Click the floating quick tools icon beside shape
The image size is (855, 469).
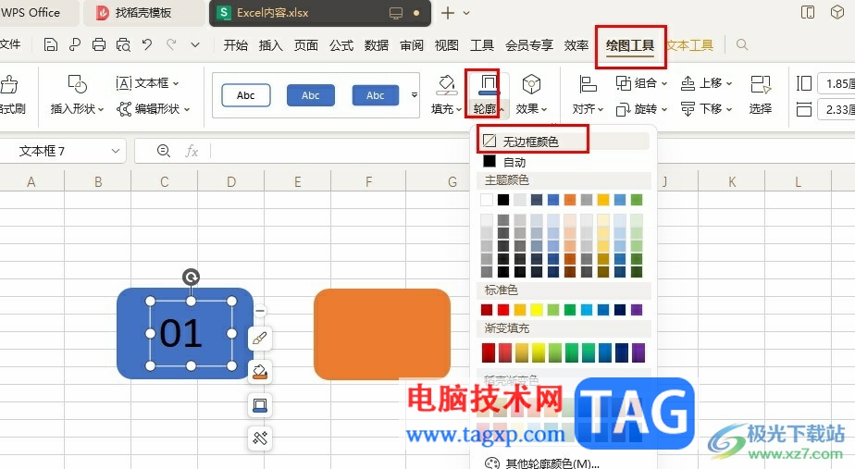(260, 438)
